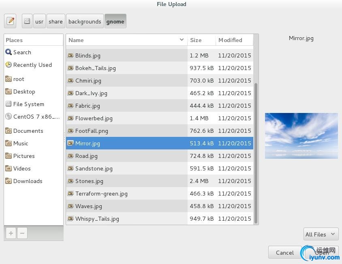Click the Bokeh_Tails.jpg file icon
342x264 pixels.
[71, 68]
